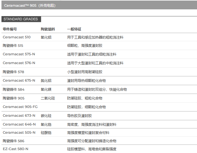Select part number 陶瓷铸件 515
This screenshot has height=153, width=197.
[13, 46]
